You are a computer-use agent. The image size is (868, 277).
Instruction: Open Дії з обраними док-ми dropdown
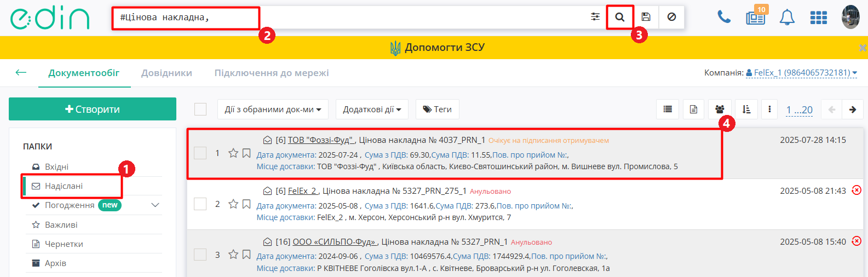[273, 109]
